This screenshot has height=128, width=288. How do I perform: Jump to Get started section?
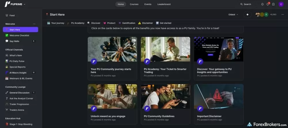point(164,23)
